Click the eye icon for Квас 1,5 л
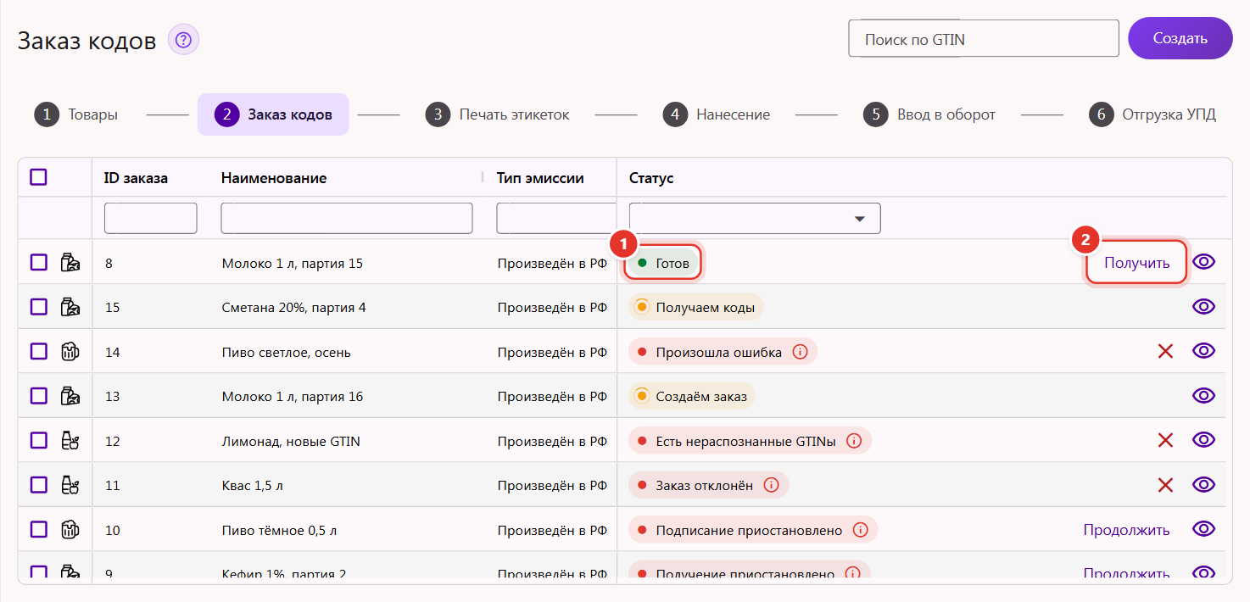 pos(1203,485)
